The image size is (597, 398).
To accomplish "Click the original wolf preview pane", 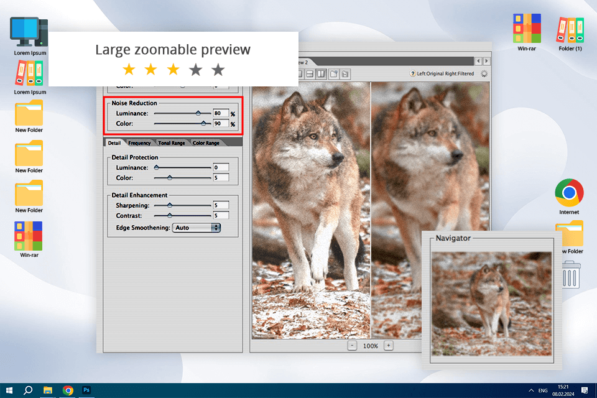I will [311, 210].
